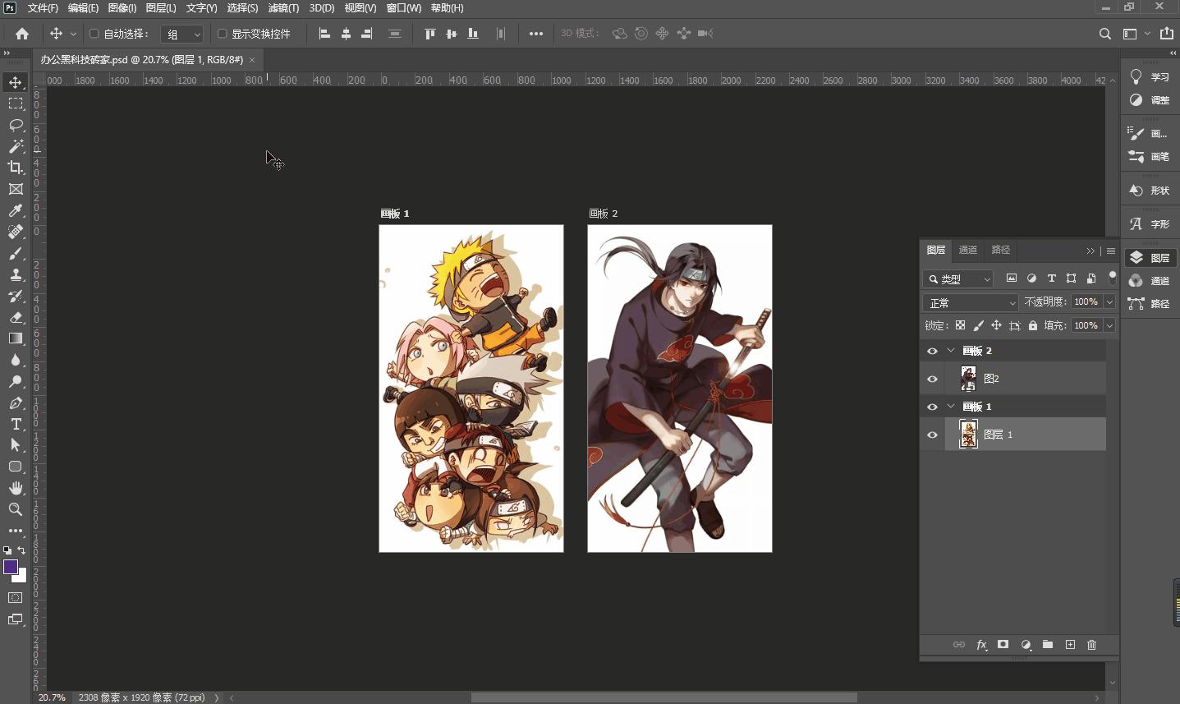This screenshot has height=704, width=1180.
Task: Select the Healing Brush tool
Action: tap(16, 232)
